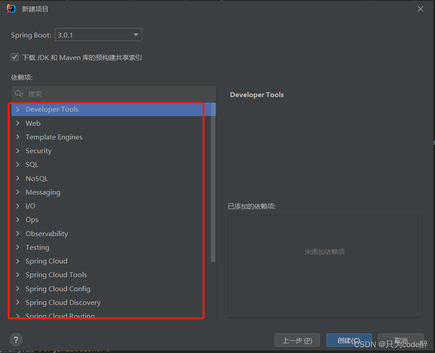435x353 pixels.
Task: Expand the Spring Cloud Discovery chevron
Action: pyautogui.click(x=18, y=302)
